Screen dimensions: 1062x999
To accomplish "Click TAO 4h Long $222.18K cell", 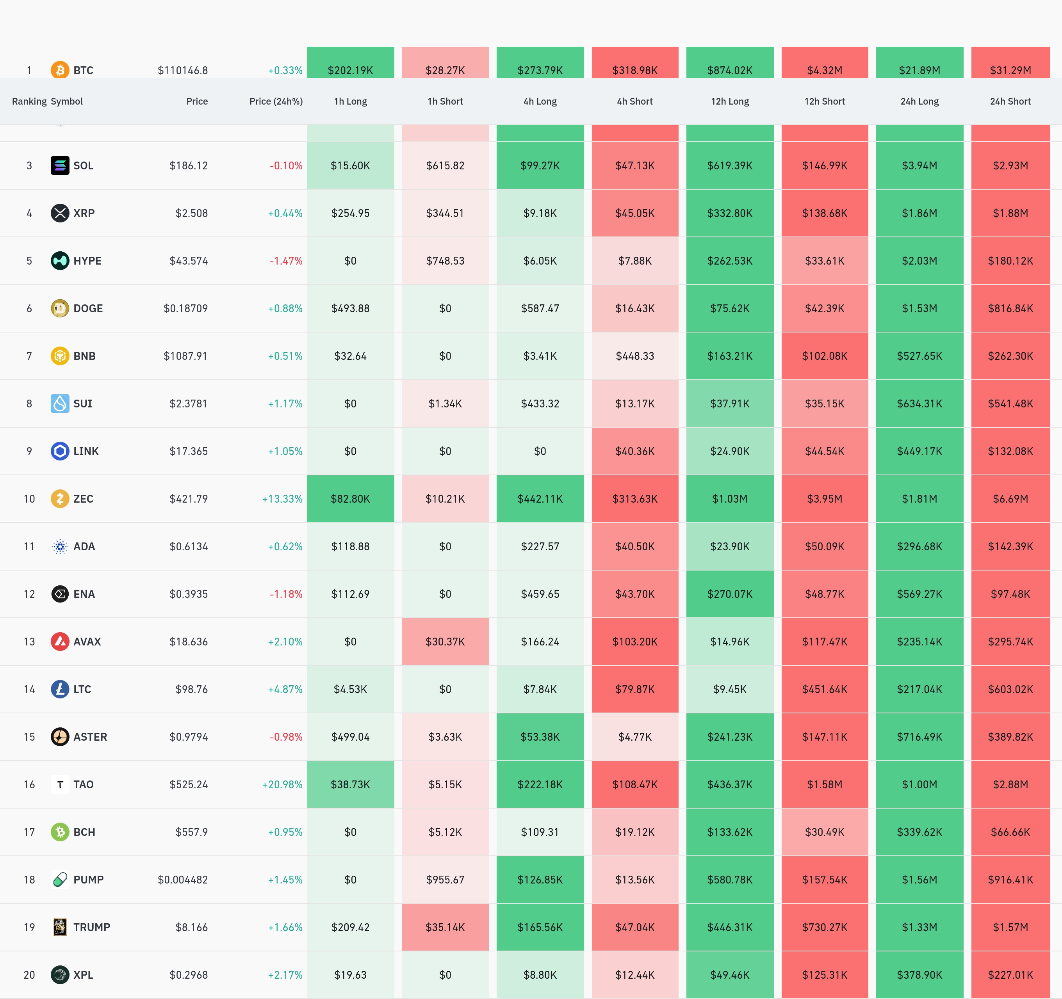I will 540,784.
